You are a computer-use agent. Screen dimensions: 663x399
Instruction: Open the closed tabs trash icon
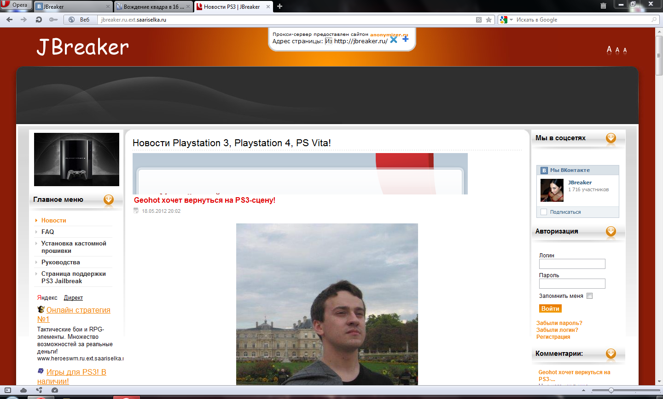click(603, 6)
